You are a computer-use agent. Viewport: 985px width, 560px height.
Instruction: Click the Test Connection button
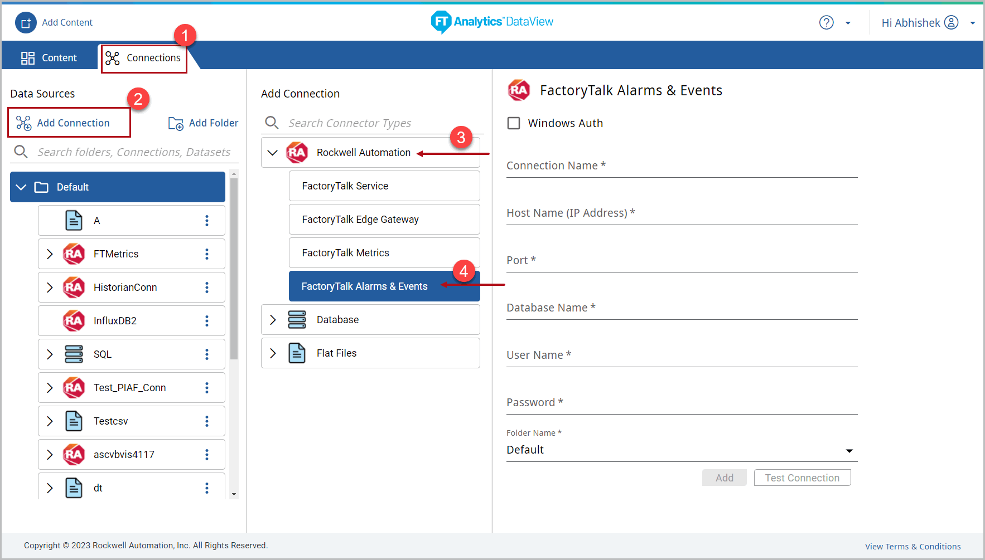pyautogui.click(x=801, y=478)
